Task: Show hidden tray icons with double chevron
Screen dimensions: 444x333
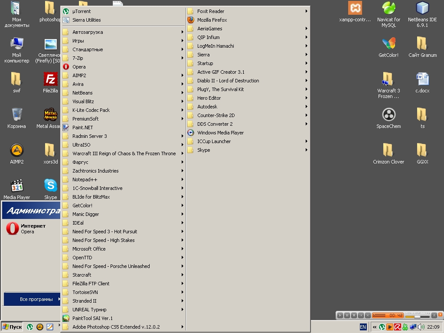Action: [x=375, y=327]
